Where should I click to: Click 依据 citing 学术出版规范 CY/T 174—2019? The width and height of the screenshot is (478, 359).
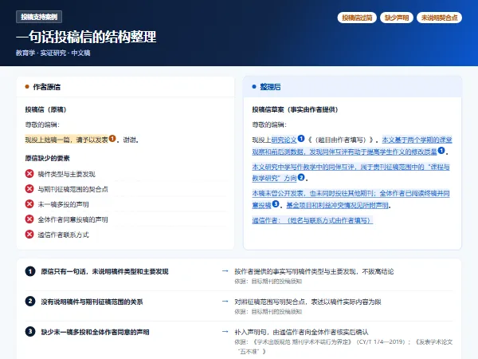(343, 346)
